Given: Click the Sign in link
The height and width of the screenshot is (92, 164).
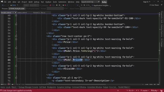Looking at the screenshot, I should point(146,2).
